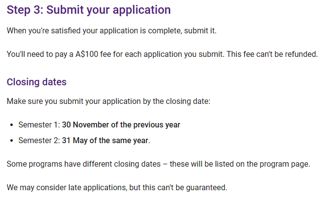The image size is (335, 200).
Task: Click the second bullet point marker
Action: (12, 141)
